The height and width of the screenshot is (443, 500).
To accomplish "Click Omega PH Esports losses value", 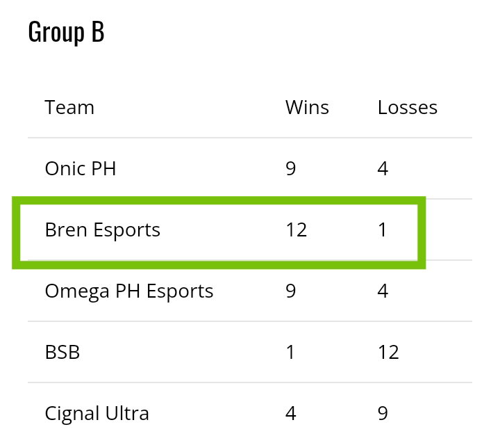I will [x=383, y=291].
